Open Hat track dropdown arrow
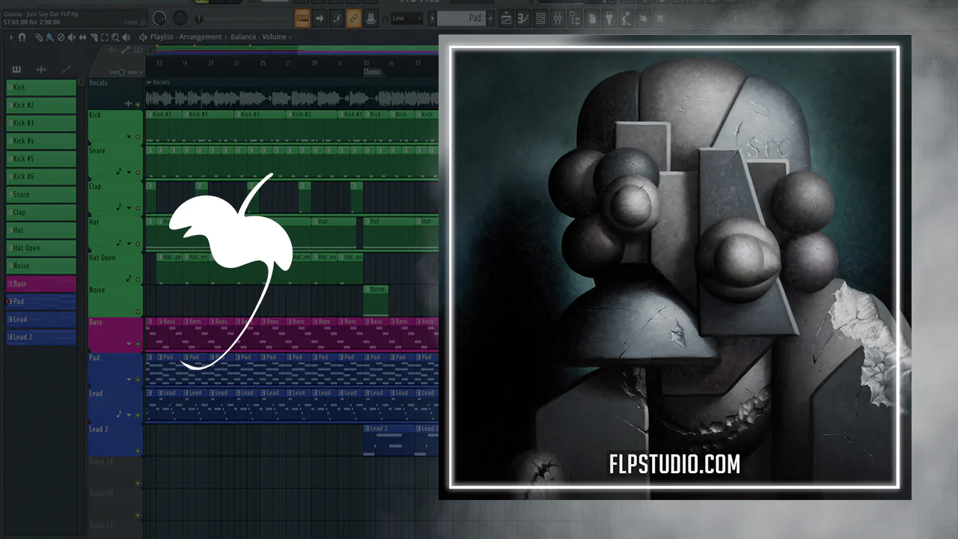Image resolution: width=958 pixels, height=539 pixels. pyautogui.click(x=129, y=243)
